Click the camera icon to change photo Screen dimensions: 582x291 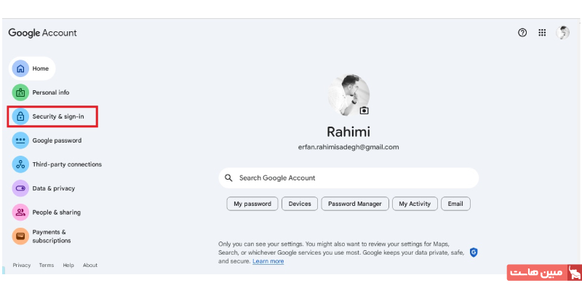364,111
